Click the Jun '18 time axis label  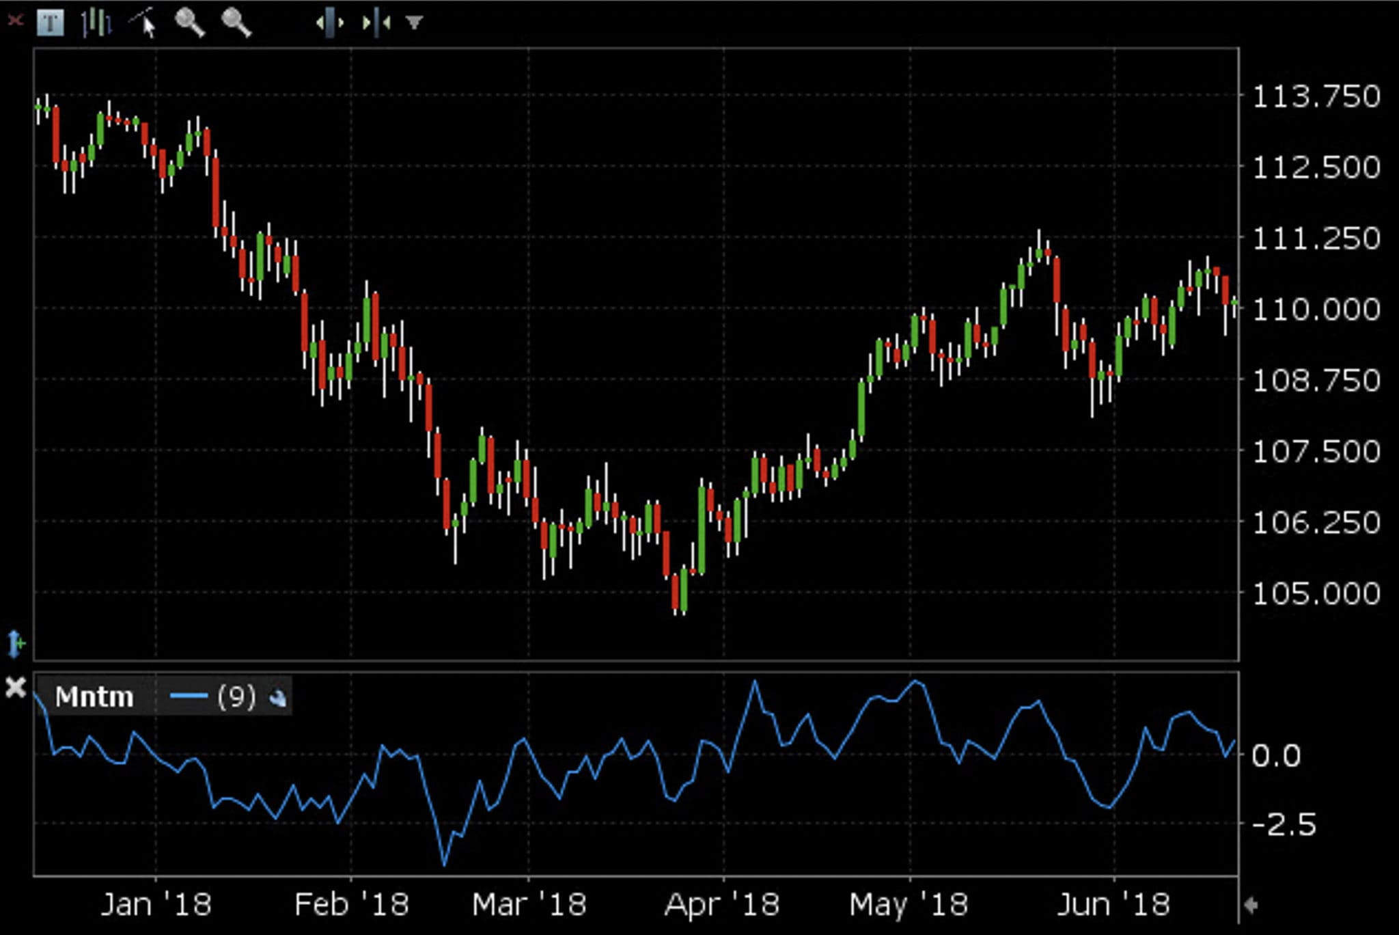[x=1113, y=905]
